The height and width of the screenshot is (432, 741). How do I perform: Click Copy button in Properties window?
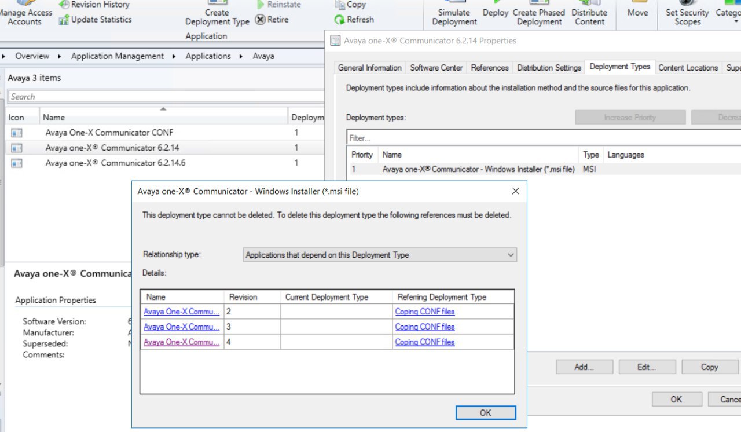(x=710, y=367)
